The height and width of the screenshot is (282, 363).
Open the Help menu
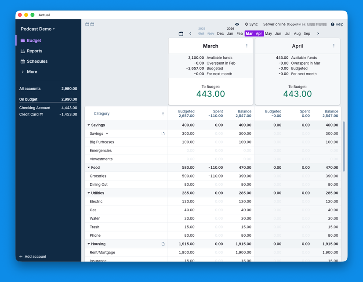337,25
